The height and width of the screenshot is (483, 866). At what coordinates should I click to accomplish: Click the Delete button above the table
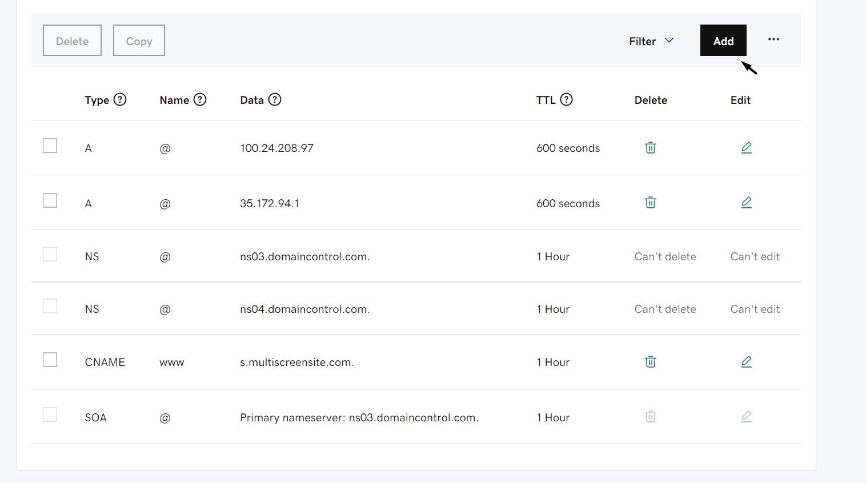click(x=72, y=40)
